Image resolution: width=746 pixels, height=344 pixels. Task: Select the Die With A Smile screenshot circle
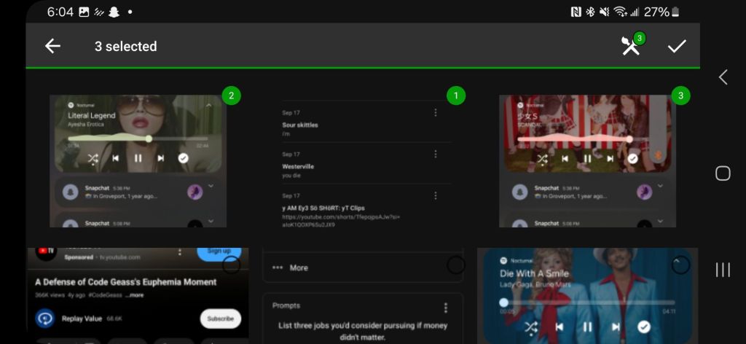click(x=680, y=265)
